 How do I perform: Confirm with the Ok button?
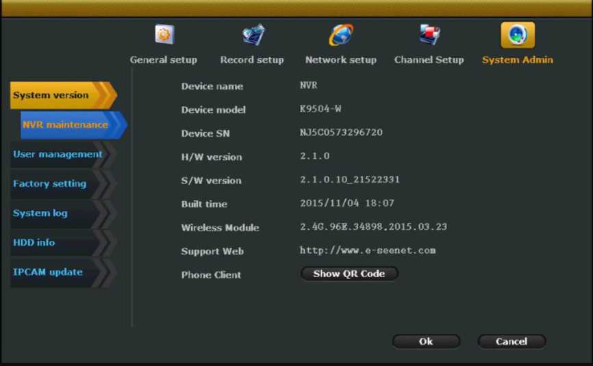coord(426,341)
